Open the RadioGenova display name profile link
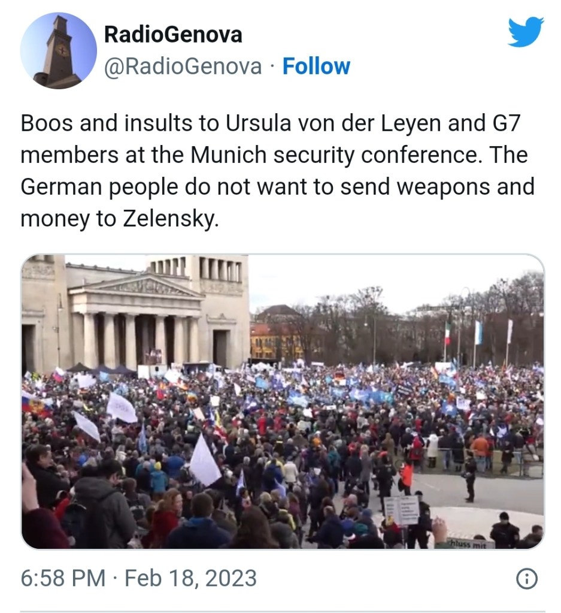 [173, 34]
